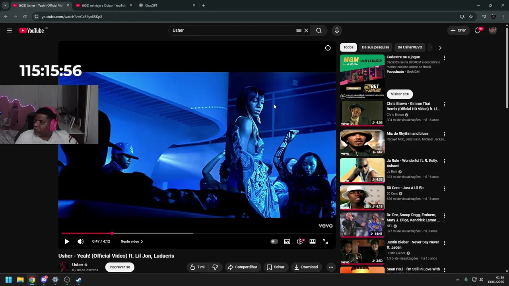Screen dimensions: 509x286
Task: Clear the search box text with X
Action: tap(306, 31)
